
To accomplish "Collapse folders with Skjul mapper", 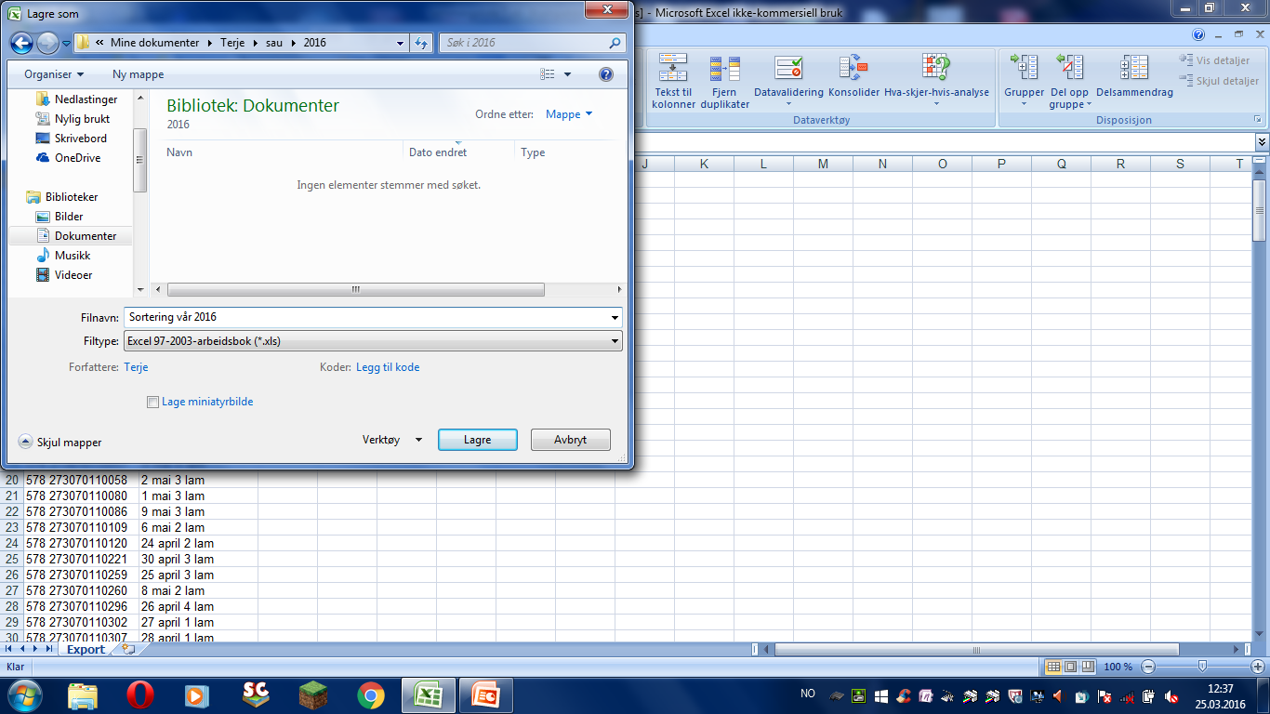I will coord(60,443).
